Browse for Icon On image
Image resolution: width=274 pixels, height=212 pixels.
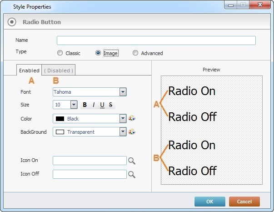point(132,161)
